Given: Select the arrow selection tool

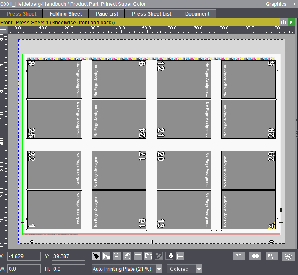Looking at the screenshot, I should pos(96,256).
